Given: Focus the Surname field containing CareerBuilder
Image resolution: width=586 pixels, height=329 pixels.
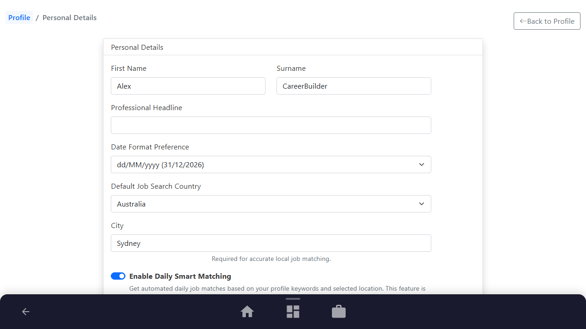Looking at the screenshot, I should coord(354,86).
